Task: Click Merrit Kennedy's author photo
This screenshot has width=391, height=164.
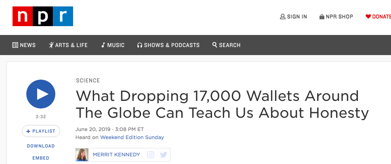Action: (82, 155)
